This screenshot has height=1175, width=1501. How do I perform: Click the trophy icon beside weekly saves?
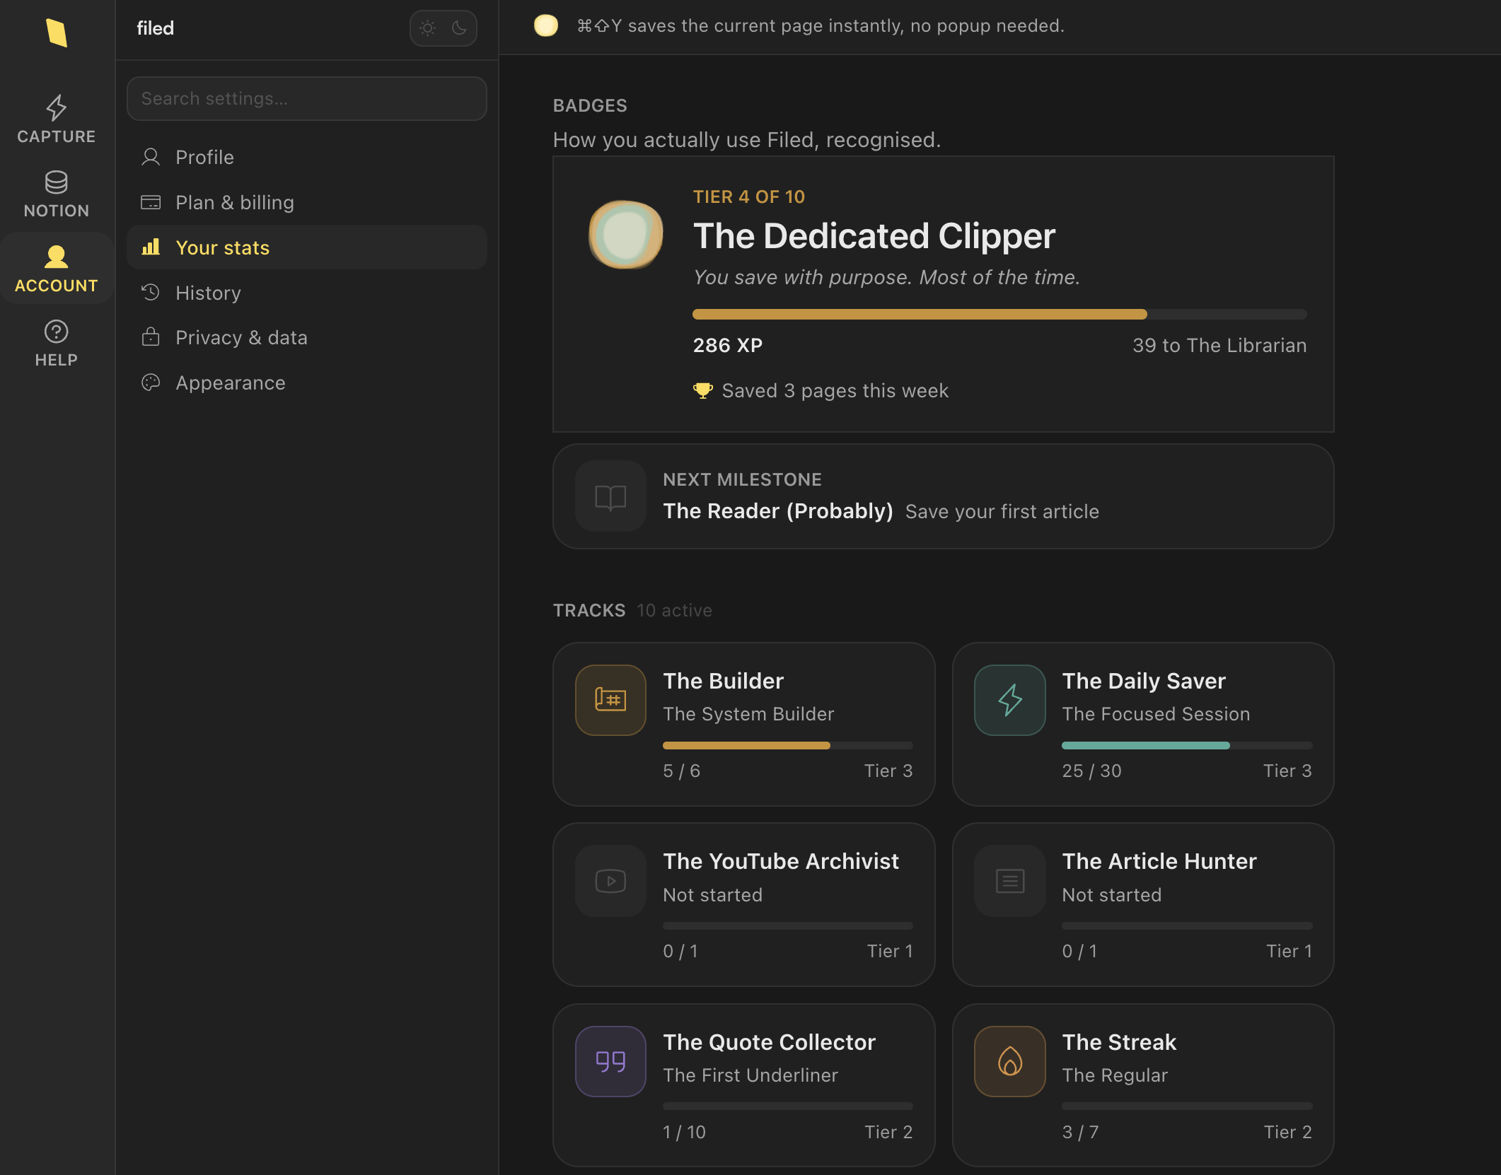702,390
